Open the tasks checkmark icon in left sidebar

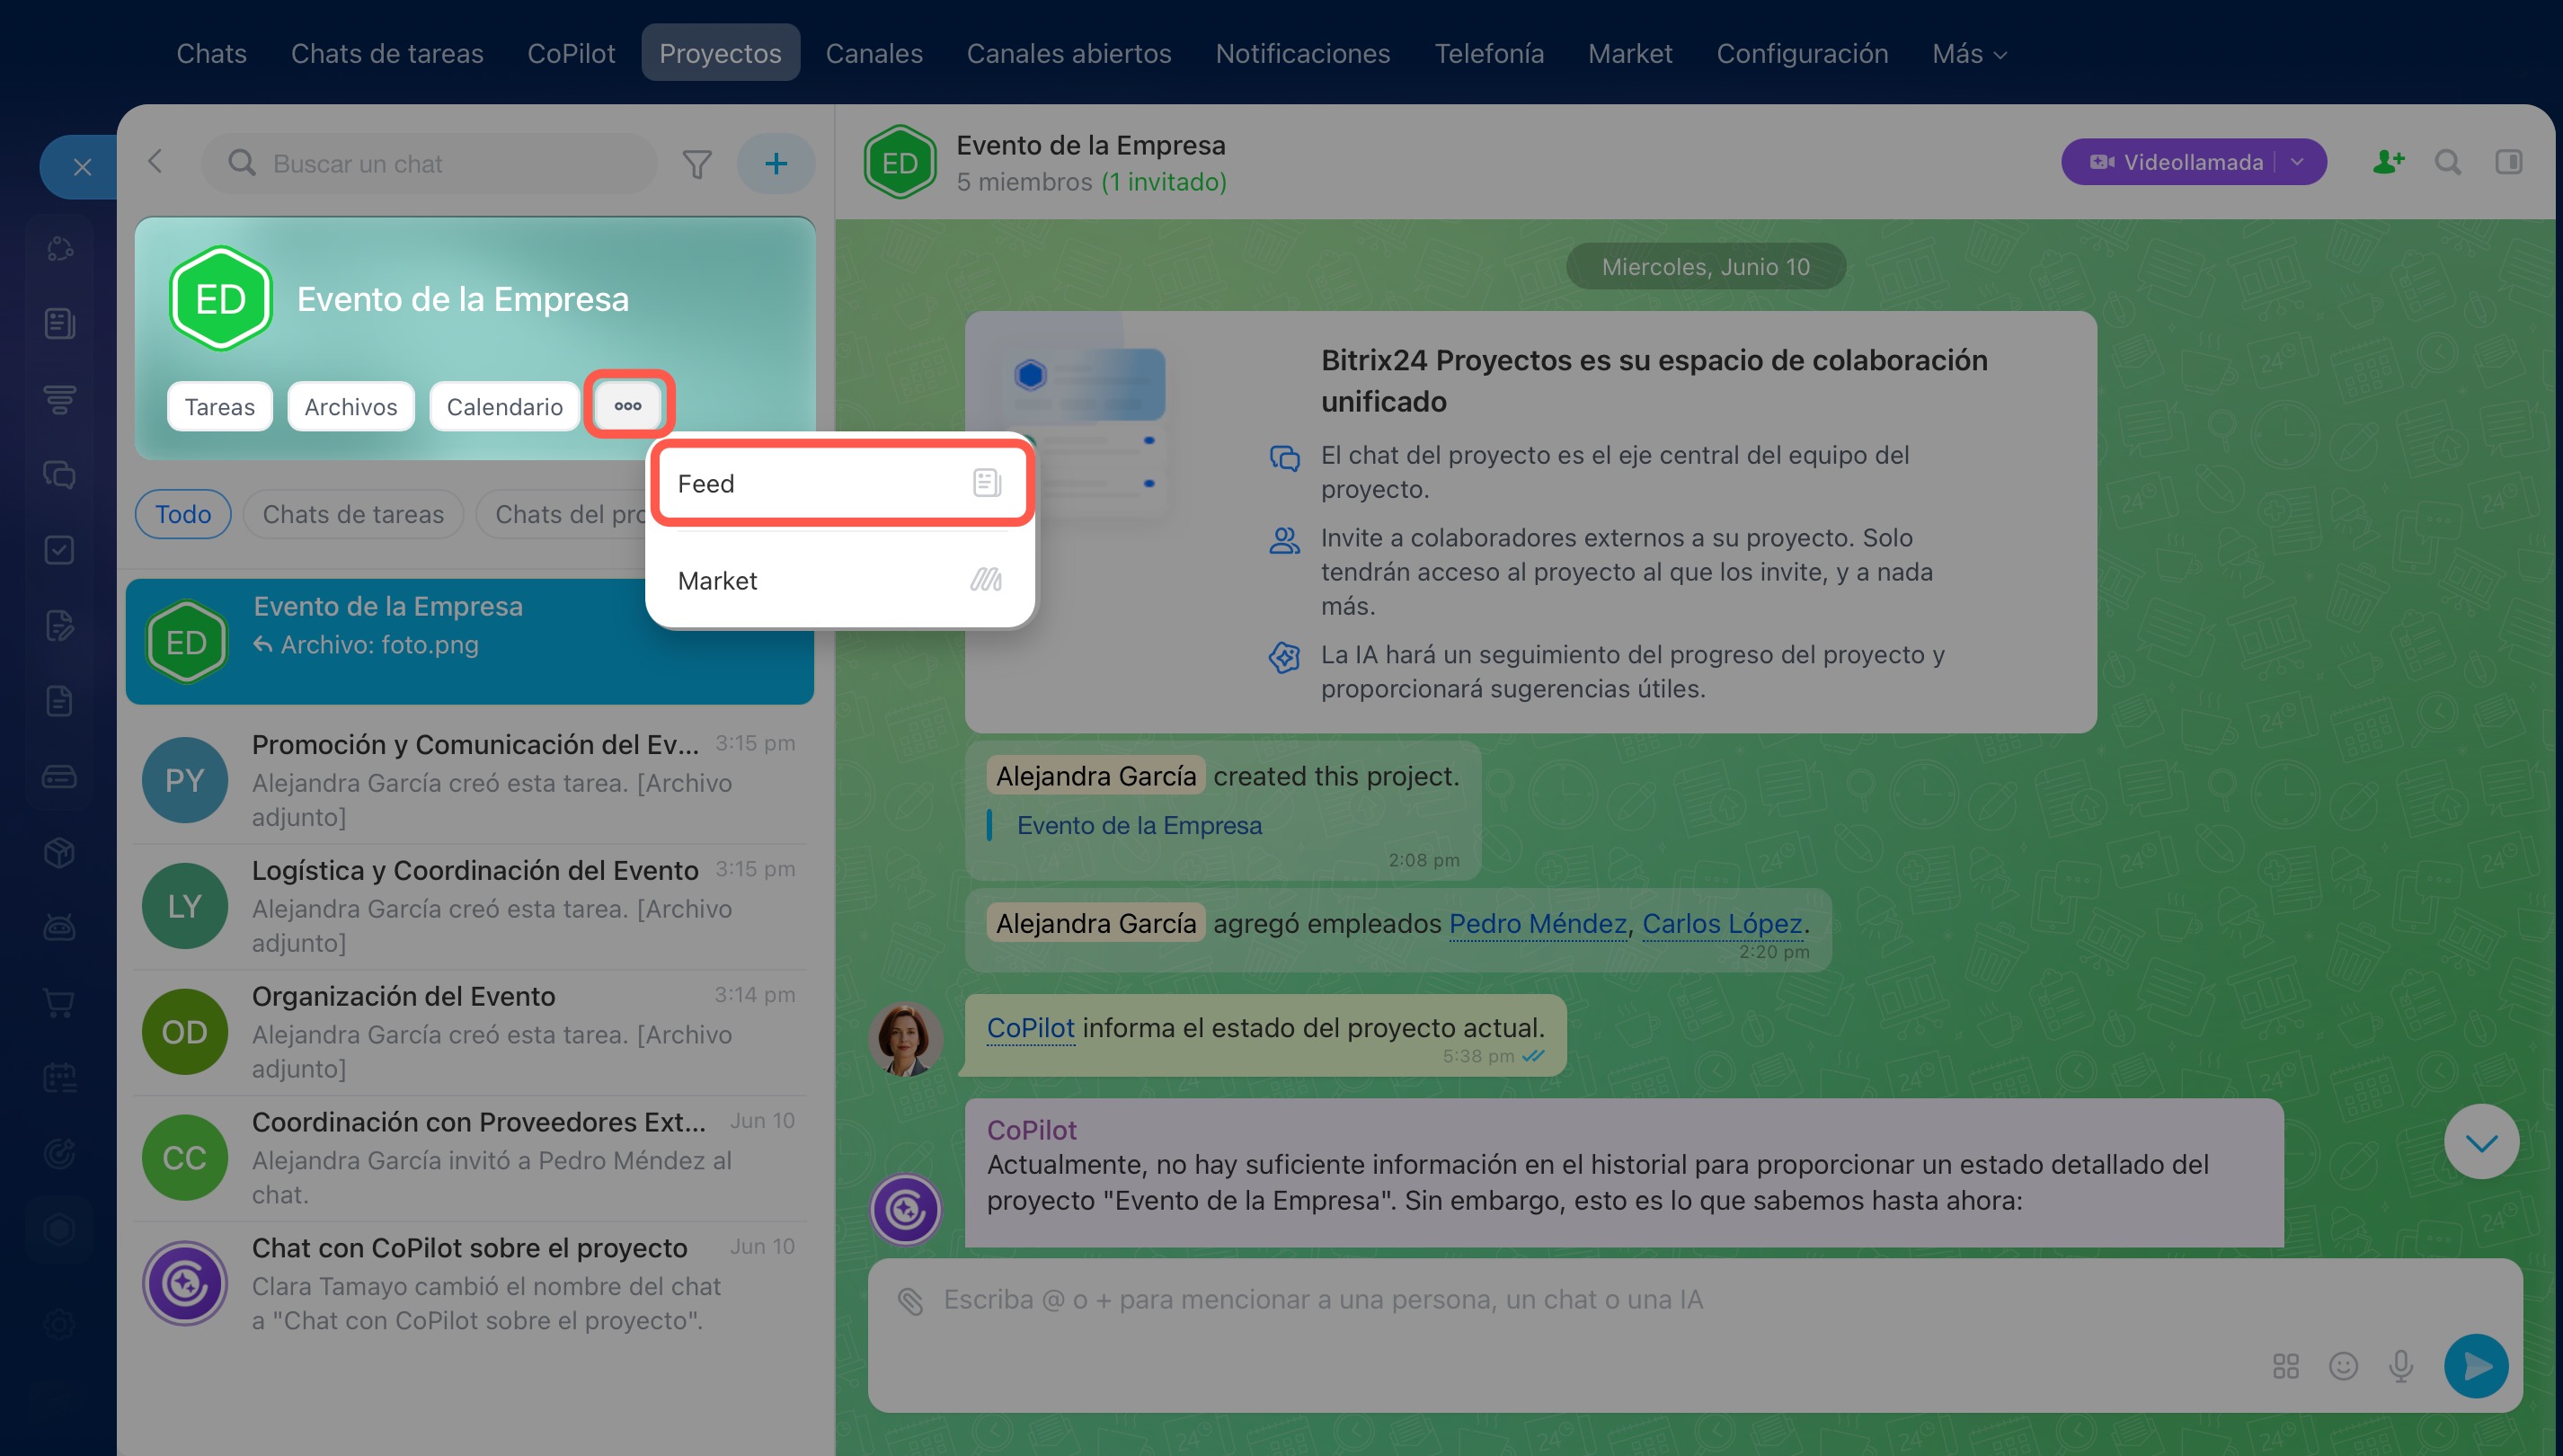[59, 550]
